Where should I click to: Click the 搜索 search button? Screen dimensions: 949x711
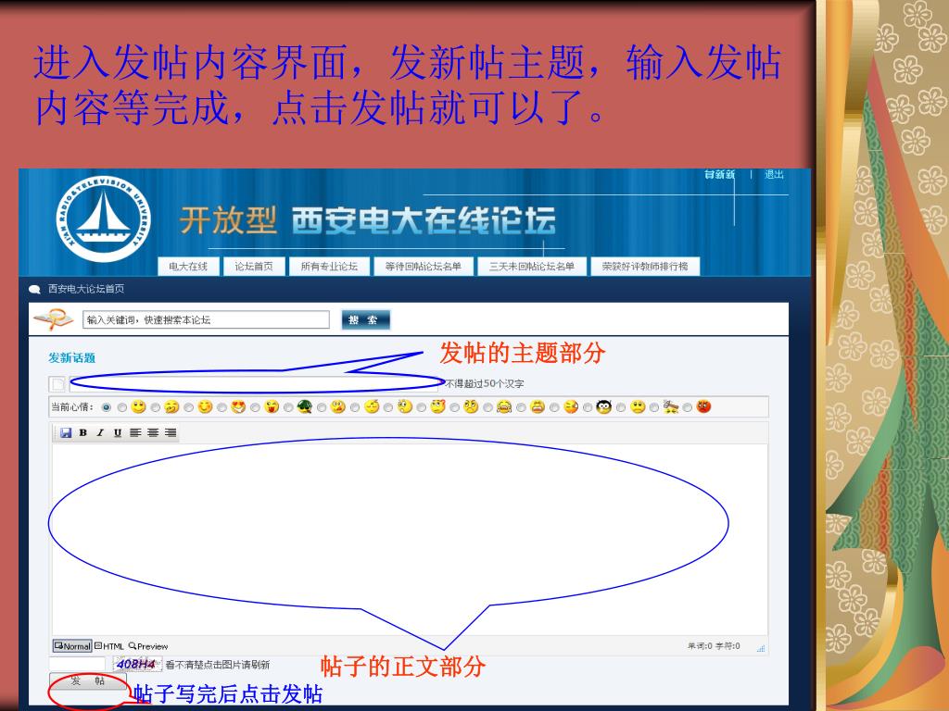point(365,319)
